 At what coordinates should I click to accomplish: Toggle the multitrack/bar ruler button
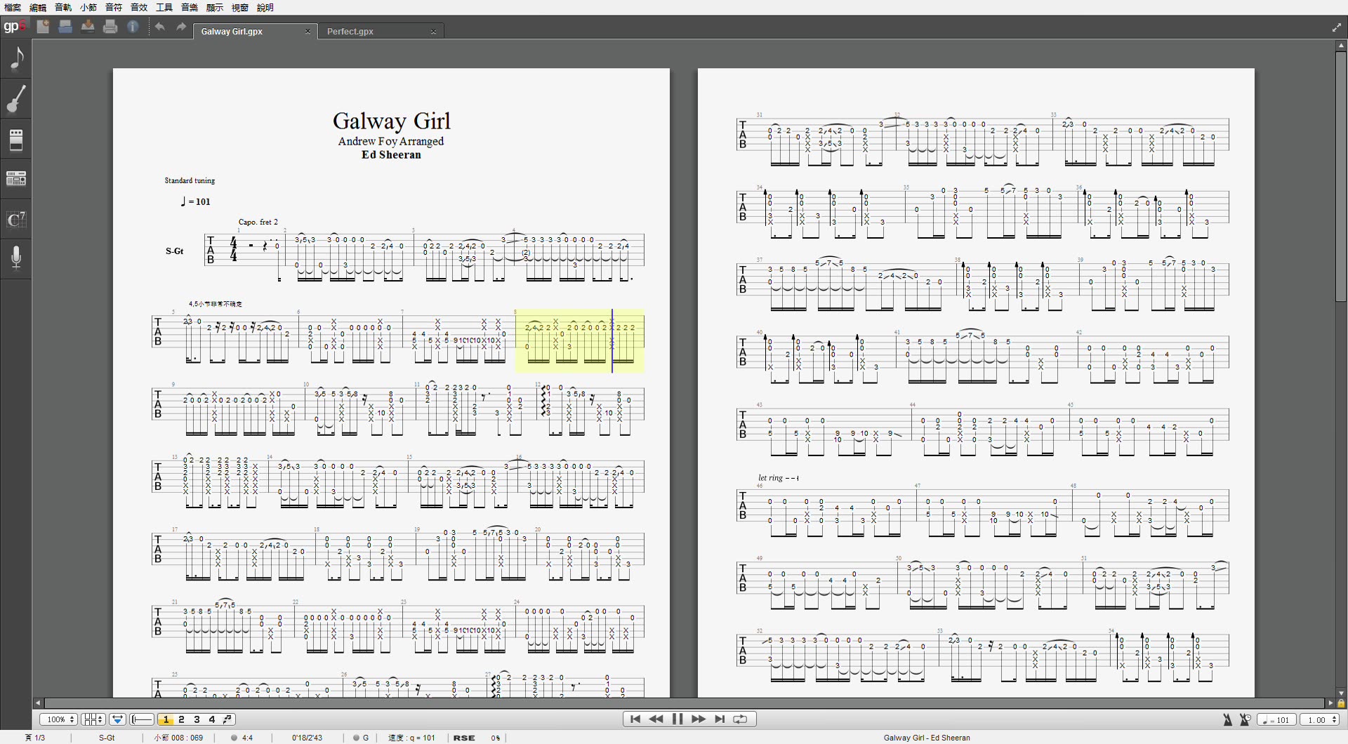click(143, 719)
